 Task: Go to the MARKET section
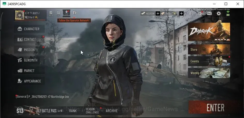click(29, 71)
